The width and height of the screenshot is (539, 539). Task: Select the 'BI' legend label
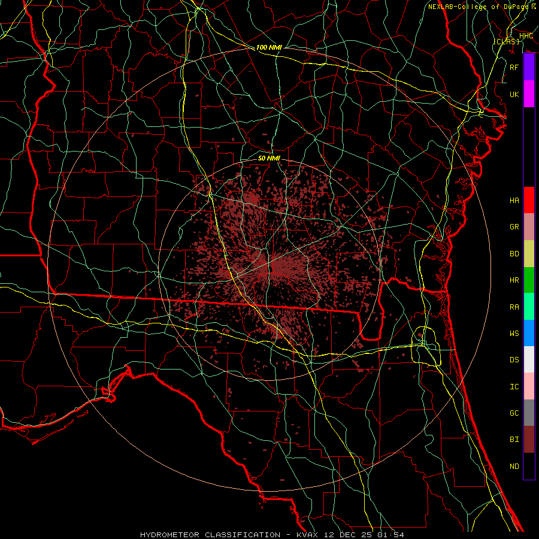(514, 440)
